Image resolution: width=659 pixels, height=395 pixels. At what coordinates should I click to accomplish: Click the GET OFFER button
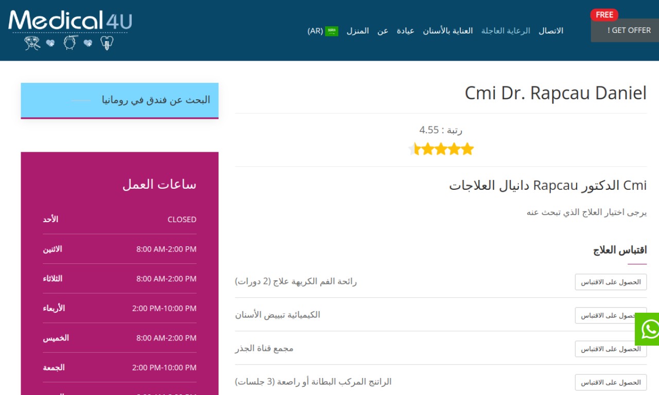tap(625, 30)
